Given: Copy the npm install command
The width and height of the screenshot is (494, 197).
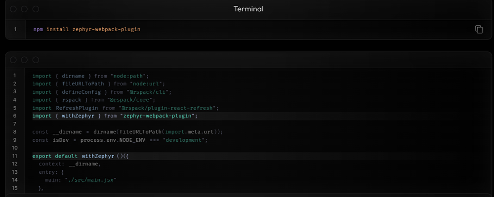Looking at the screenshot, I should tap(479, 29).
